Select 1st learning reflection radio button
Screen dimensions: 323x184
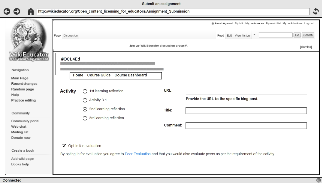tap(85, 91)
